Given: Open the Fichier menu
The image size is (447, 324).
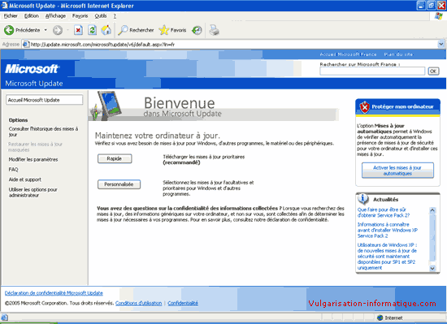Looking at the screenshot, I should [x=11, y=16].
